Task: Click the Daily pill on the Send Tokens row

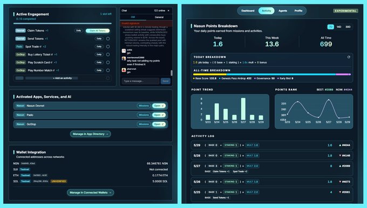Action: pyautogui.click(x=99, y=39)
